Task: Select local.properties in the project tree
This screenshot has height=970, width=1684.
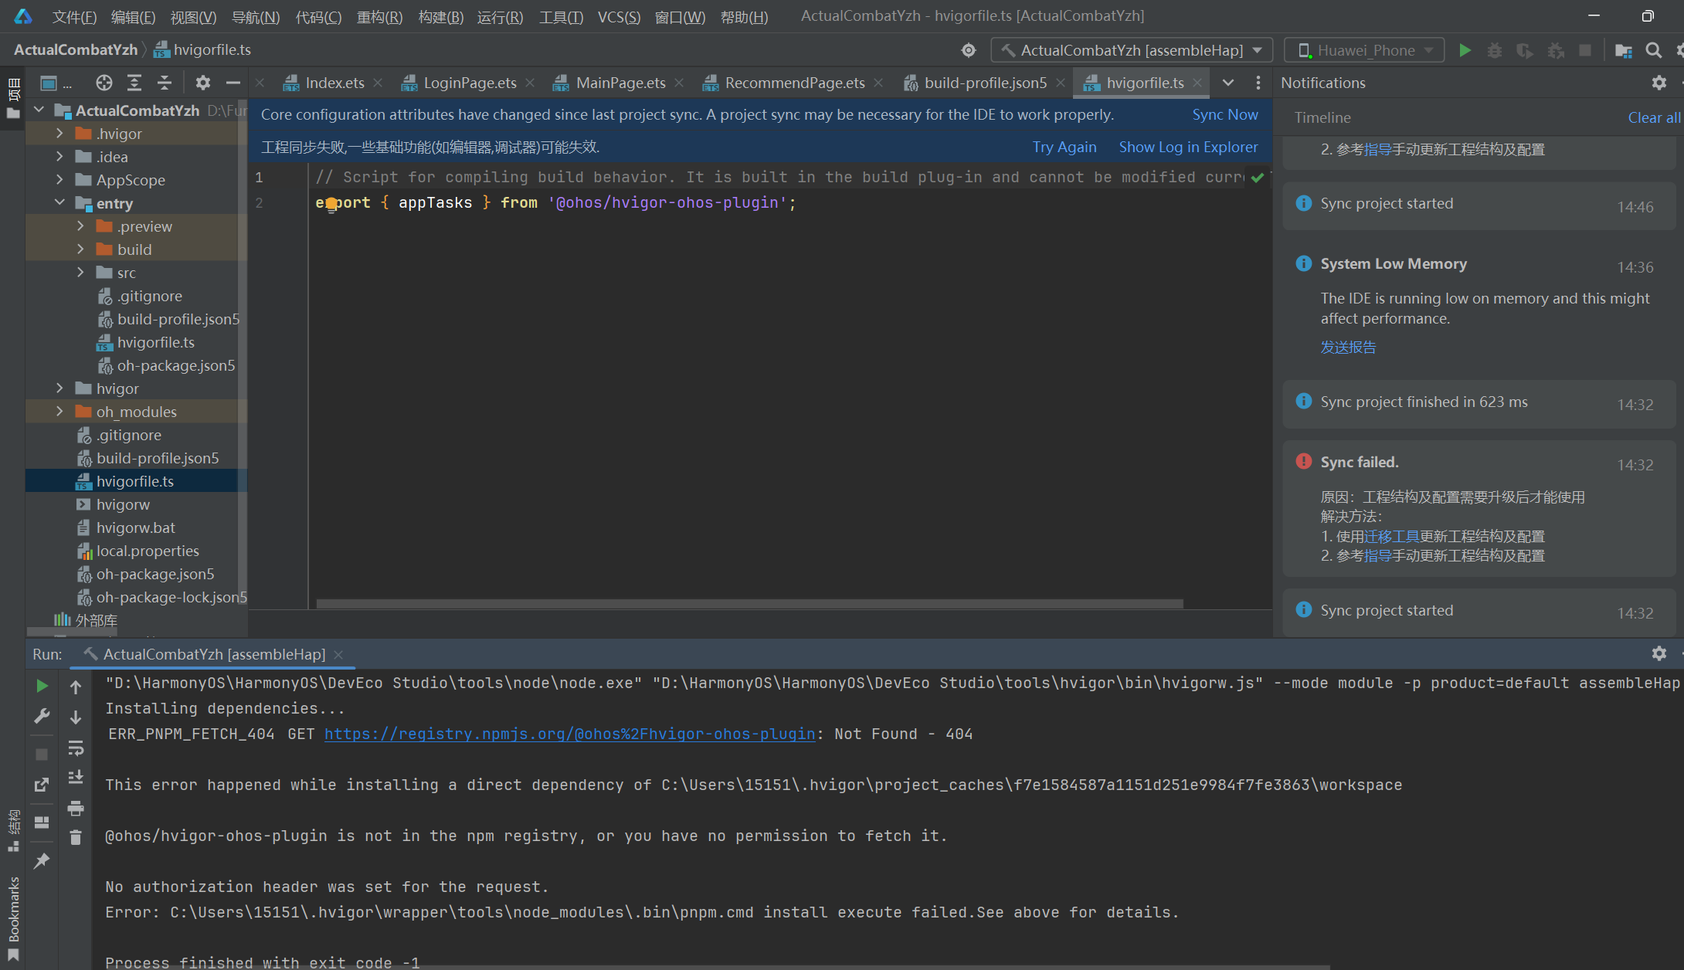Action: pyautogui.click(x=147, y=551)
